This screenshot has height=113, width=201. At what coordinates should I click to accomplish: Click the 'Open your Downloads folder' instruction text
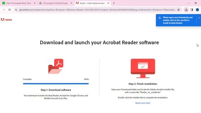143,91
